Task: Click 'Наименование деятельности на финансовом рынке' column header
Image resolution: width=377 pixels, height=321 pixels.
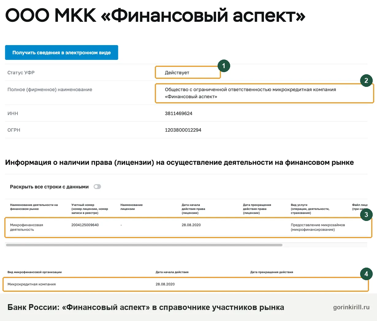Action: point(34,207)
